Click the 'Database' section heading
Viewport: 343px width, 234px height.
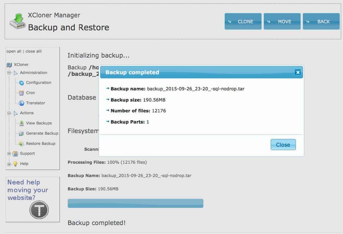[82, 97]
